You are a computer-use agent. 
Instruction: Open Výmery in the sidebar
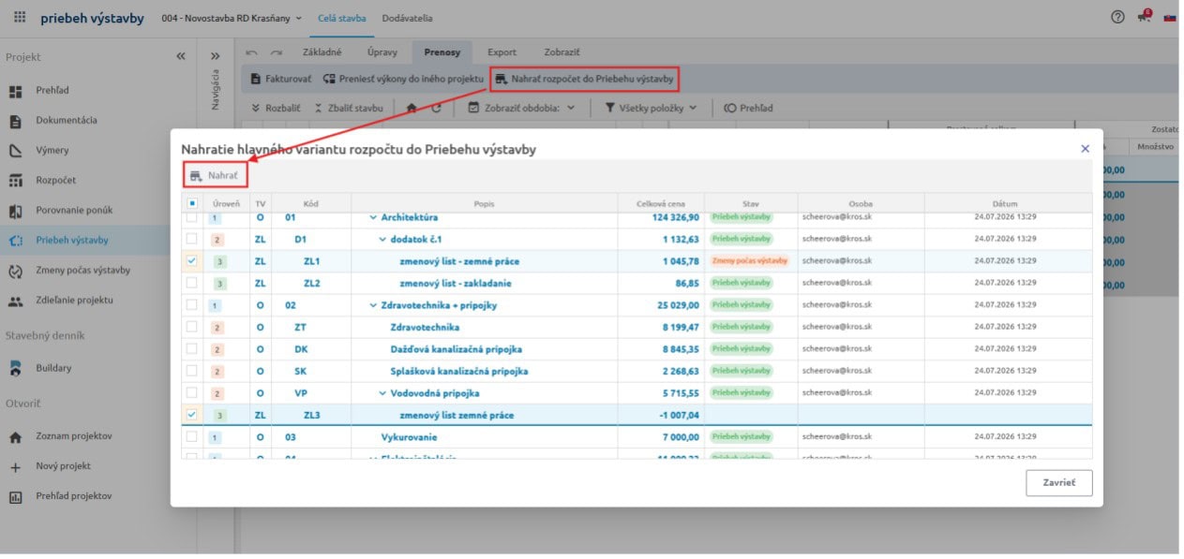click(52, 150)
